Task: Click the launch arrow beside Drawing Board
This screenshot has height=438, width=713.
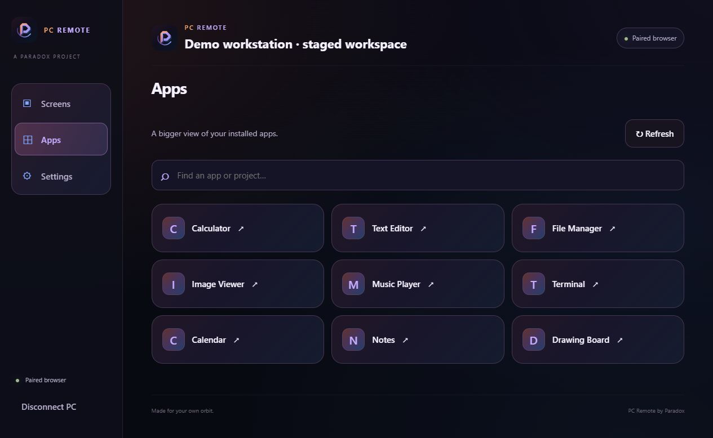Action: point(620,340)
